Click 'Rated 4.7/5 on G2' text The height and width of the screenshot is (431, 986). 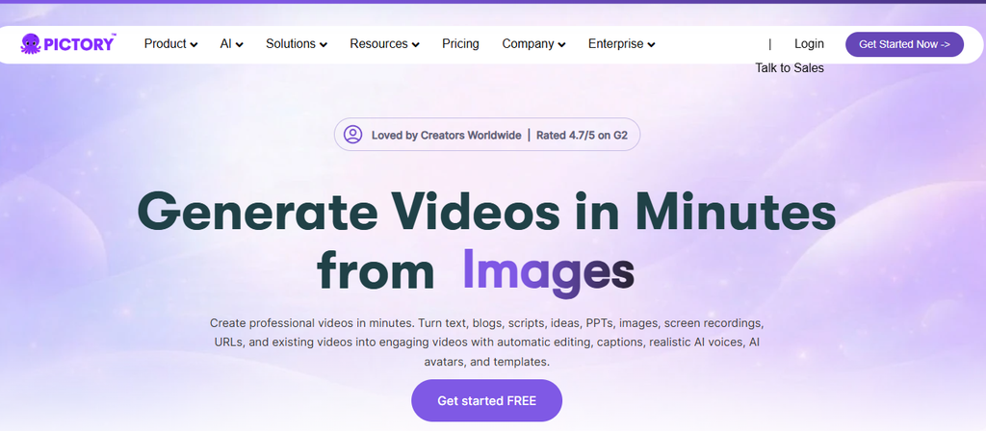(x=582, y=135)
